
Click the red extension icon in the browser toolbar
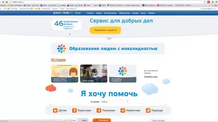(x=208, y=2)
